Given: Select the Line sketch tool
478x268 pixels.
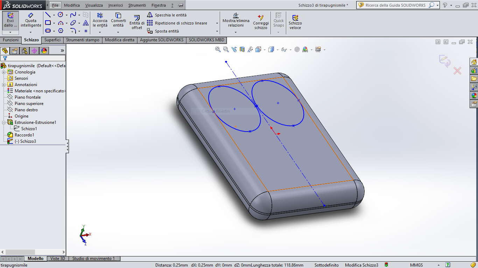Looking at the screenshot, I should [x=48, y=15].
